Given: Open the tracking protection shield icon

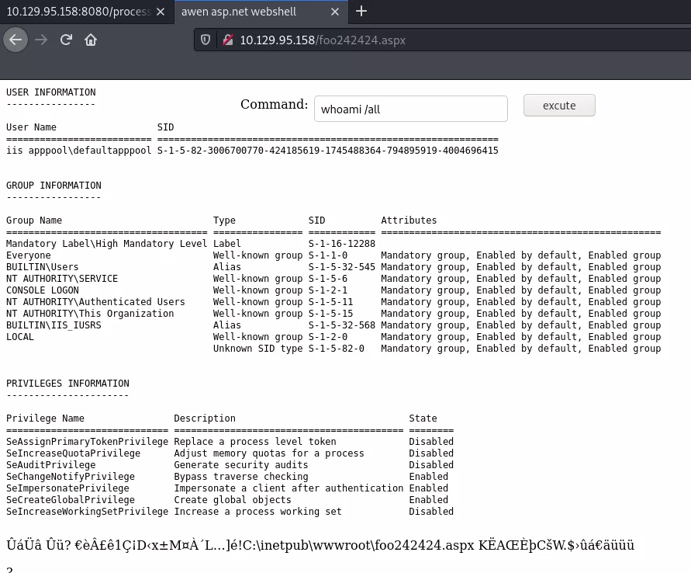Looking at the screenshot, I should 206,40.
